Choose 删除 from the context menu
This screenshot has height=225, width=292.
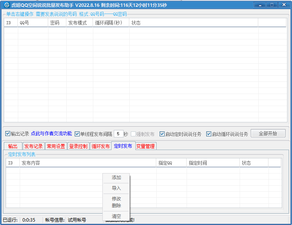point(116,206)
